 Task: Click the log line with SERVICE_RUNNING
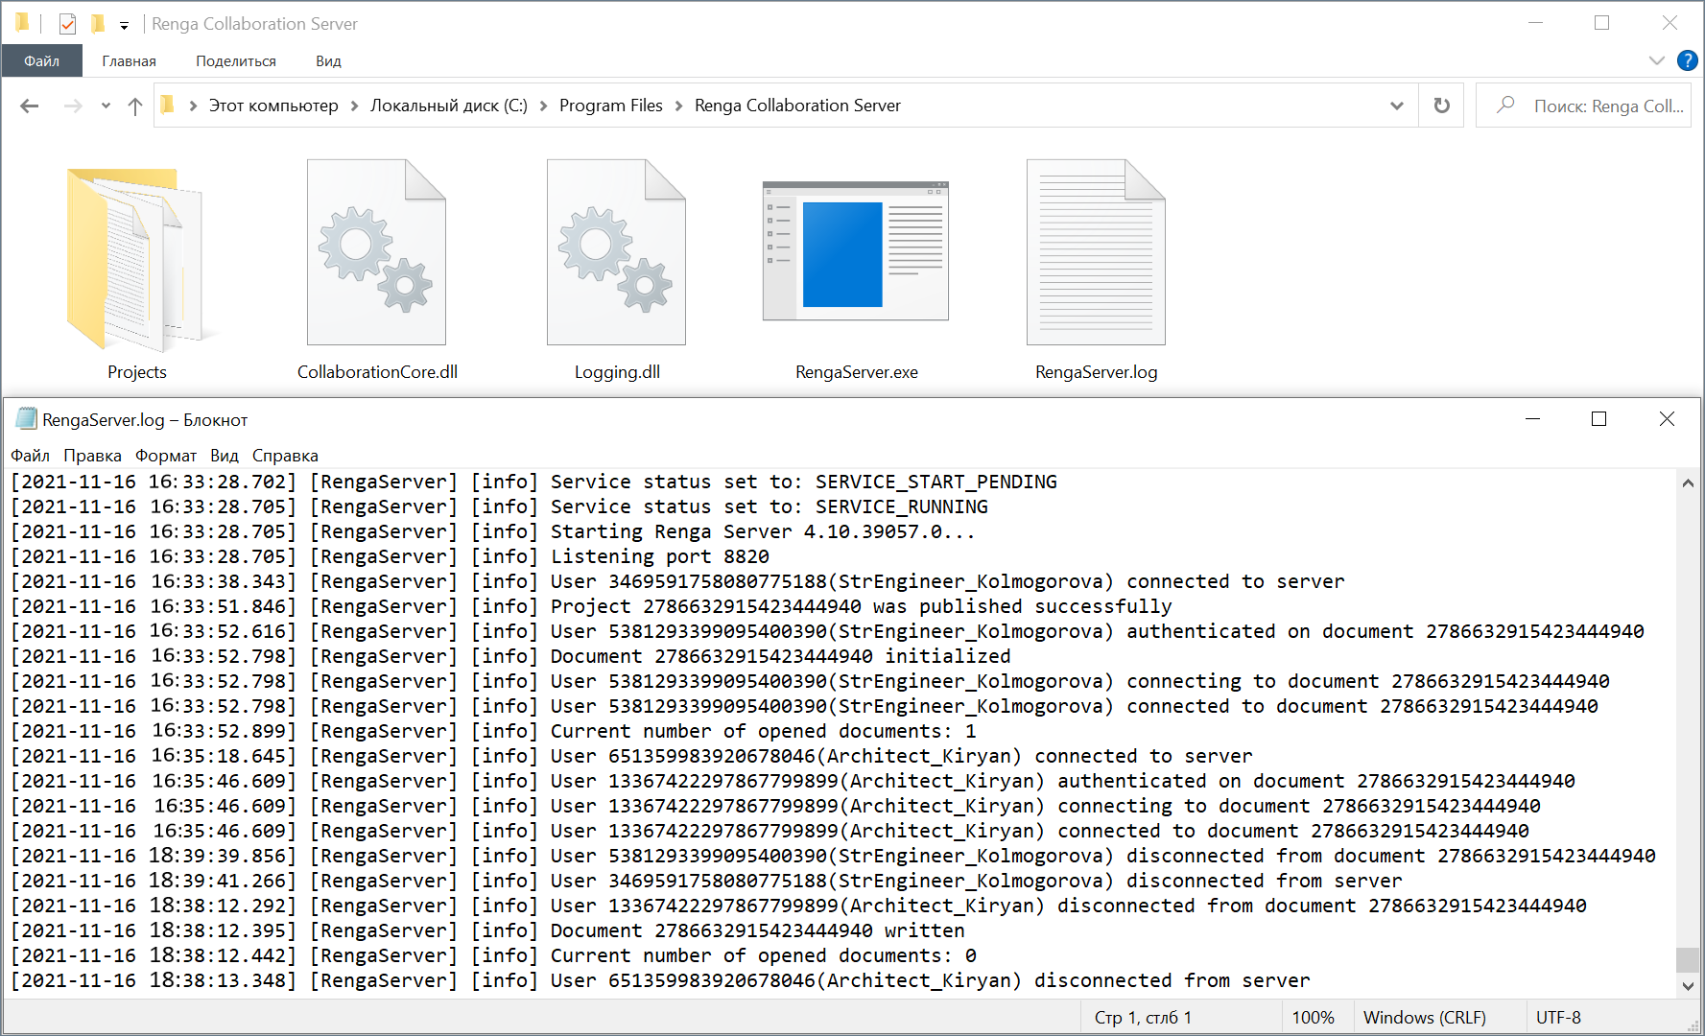point(499,506)
